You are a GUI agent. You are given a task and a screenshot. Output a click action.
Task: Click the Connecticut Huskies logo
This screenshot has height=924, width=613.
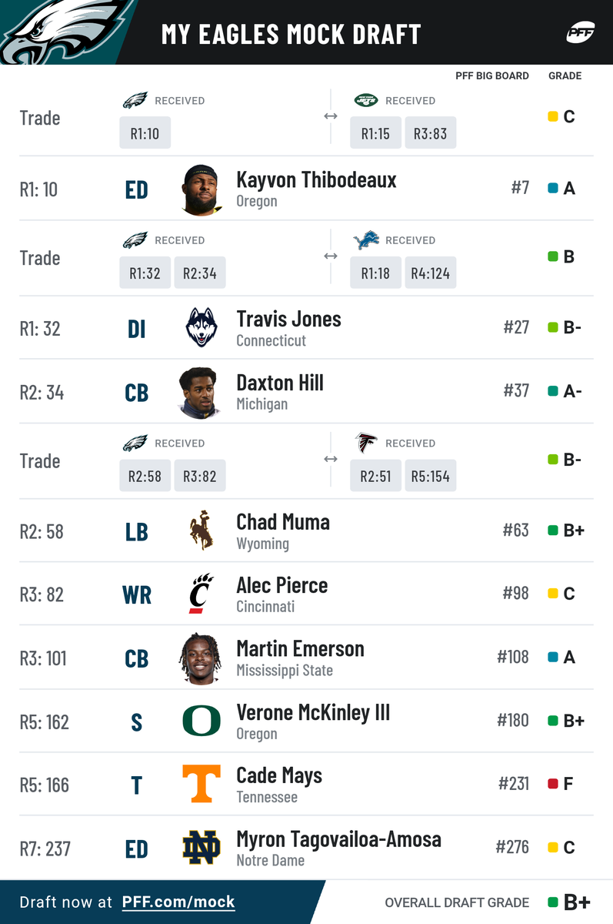202,328
